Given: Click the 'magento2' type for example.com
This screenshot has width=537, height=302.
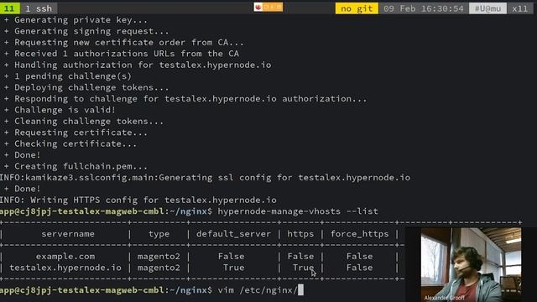Looking at the screenshot, I should coord(159,257).
